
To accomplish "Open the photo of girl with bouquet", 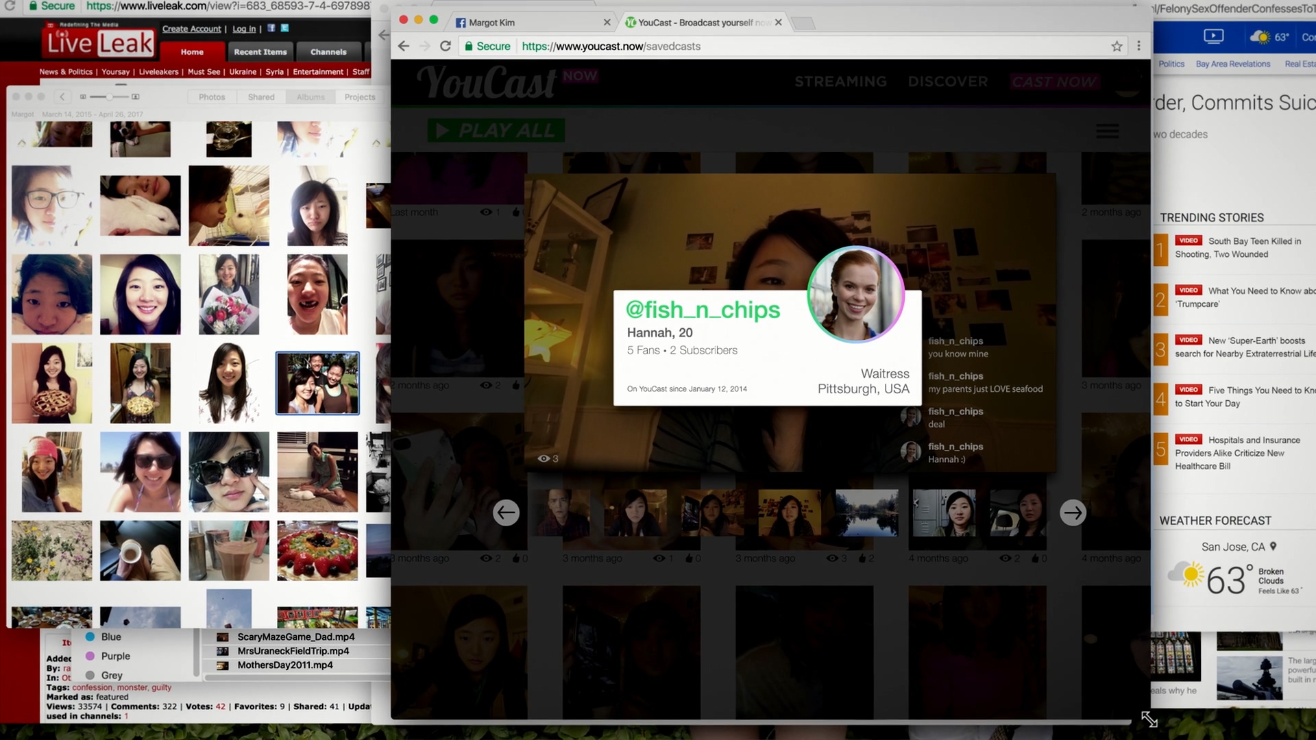I will point(229,295).
